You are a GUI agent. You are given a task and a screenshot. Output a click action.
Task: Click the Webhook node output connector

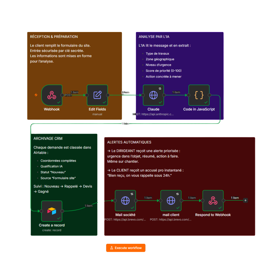click(x=62, y=95)
